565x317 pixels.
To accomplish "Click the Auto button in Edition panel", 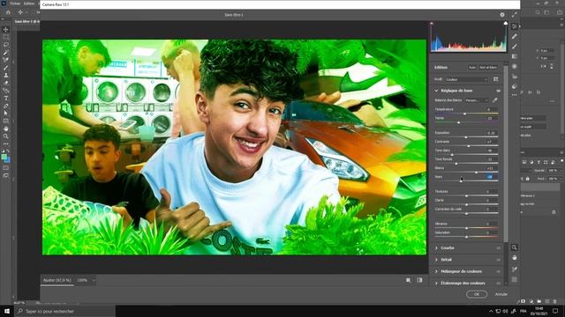I will click(472, 67).
